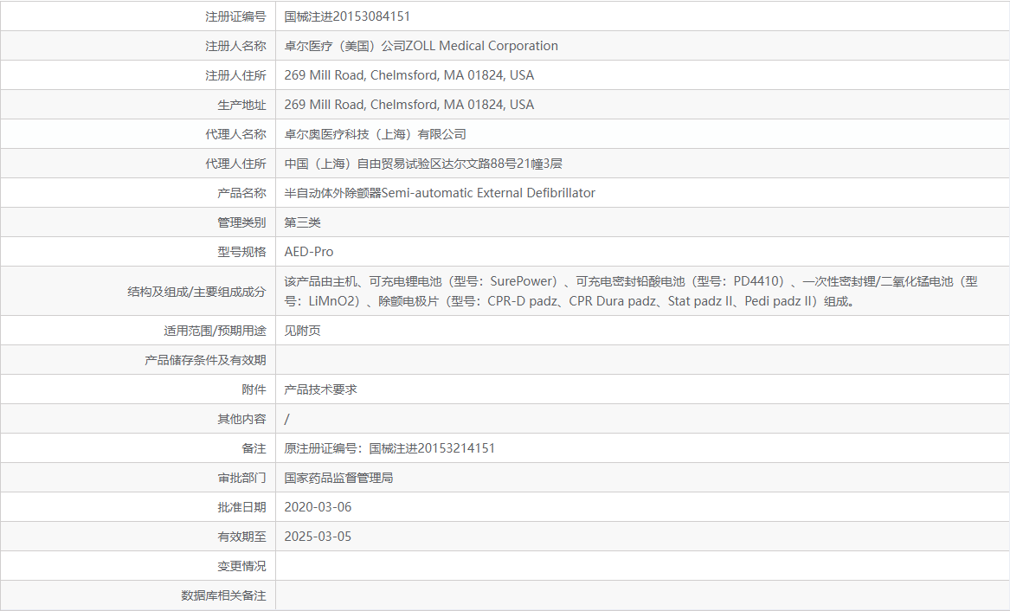Click the 产品技术要求 attachment value
The image size is (1010, 611).
point(320,389)
